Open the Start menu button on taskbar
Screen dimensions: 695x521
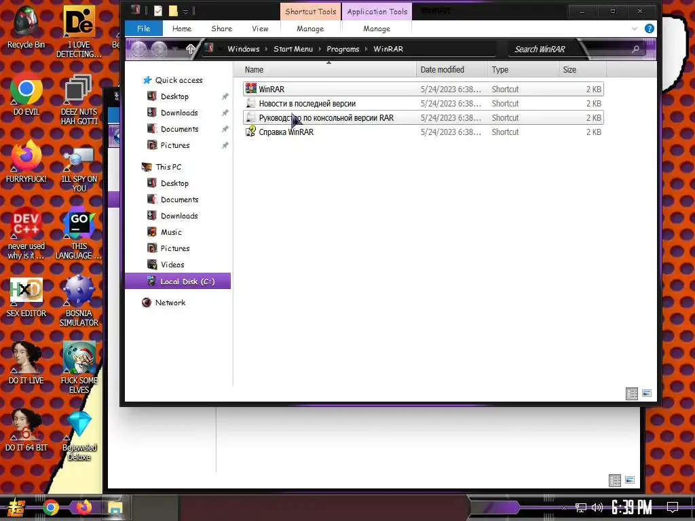[x=16, y=507]
